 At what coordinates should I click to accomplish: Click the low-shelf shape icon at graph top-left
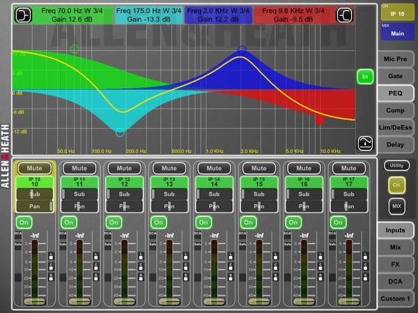tap(24, 14)
